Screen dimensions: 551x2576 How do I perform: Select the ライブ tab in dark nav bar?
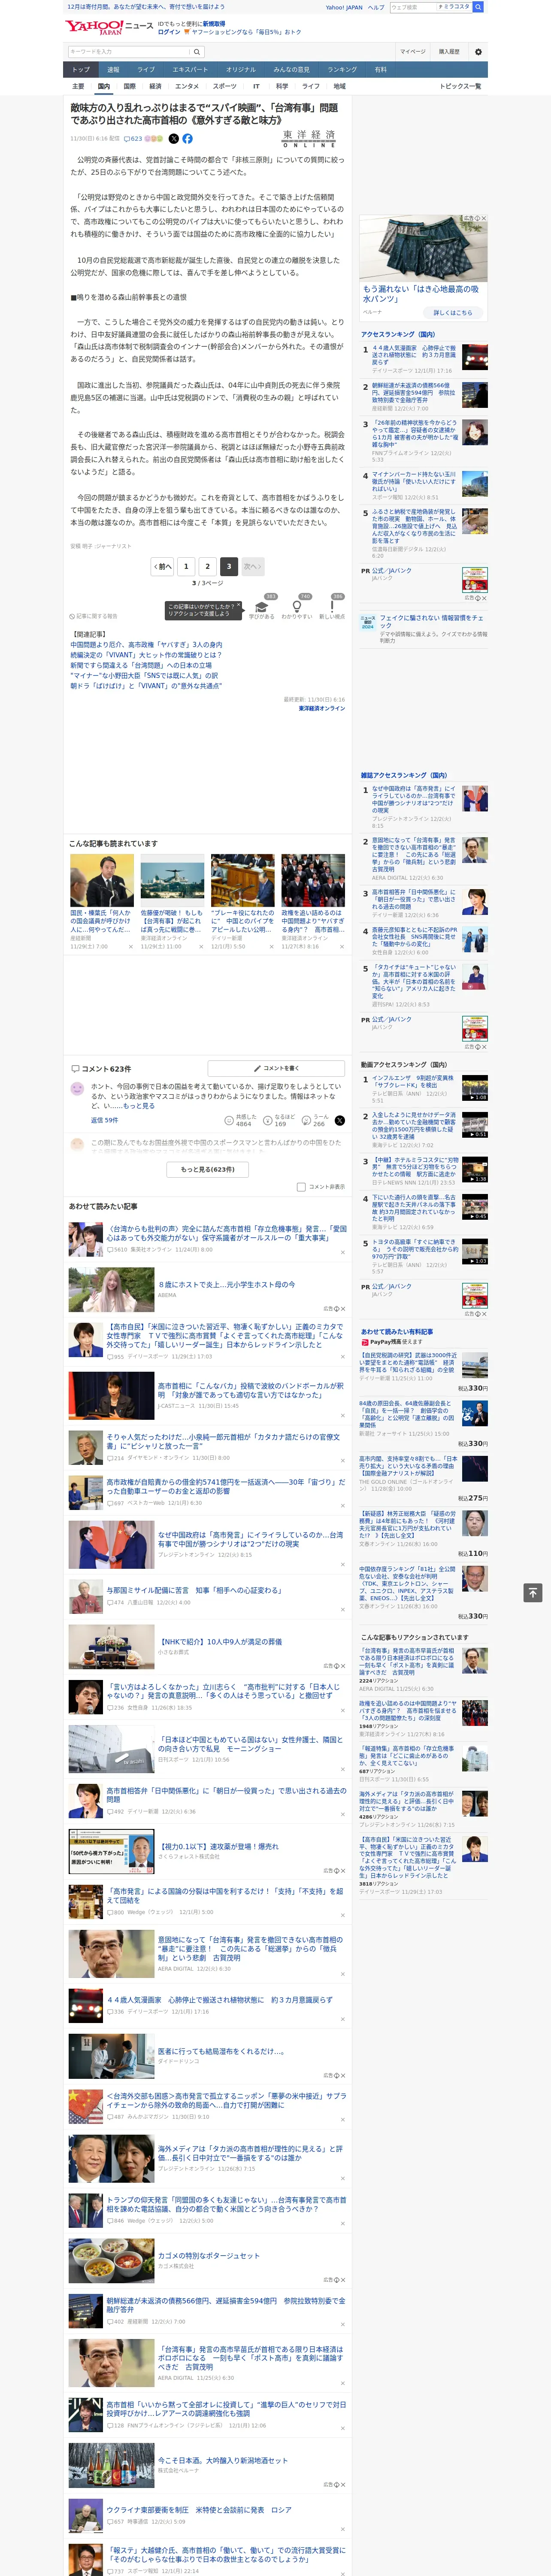click(146, 70)
